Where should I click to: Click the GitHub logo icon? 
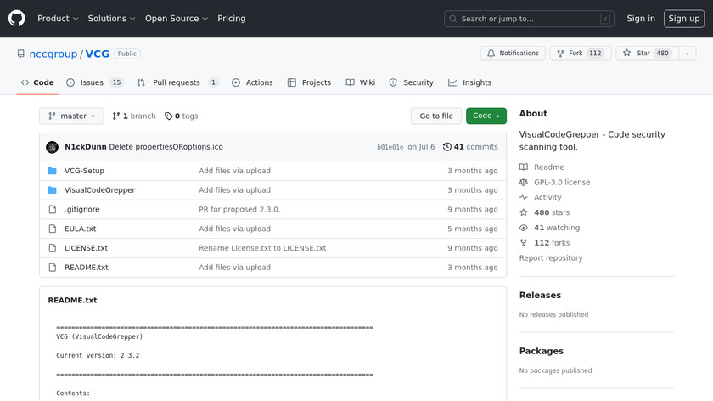17,19
